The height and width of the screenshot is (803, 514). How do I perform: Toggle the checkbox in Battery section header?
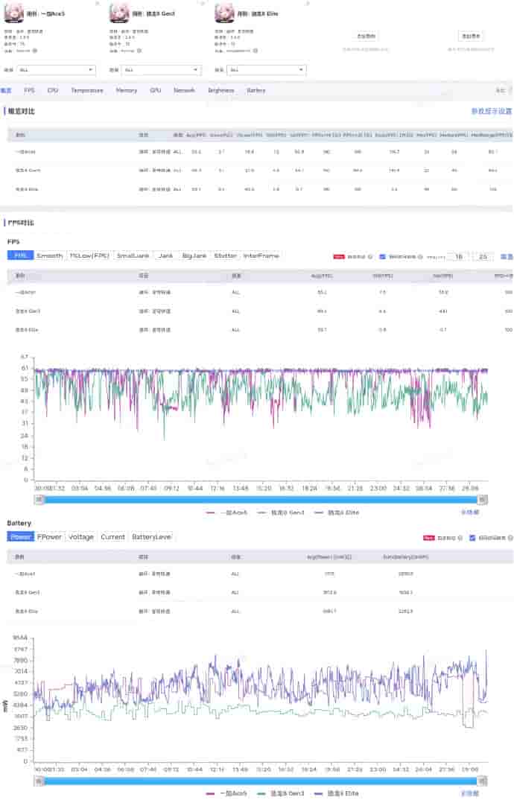472,537
